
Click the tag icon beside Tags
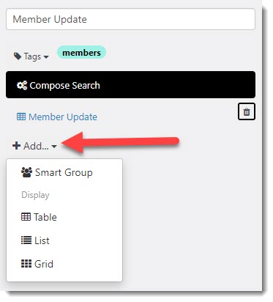tap(18, 56)
